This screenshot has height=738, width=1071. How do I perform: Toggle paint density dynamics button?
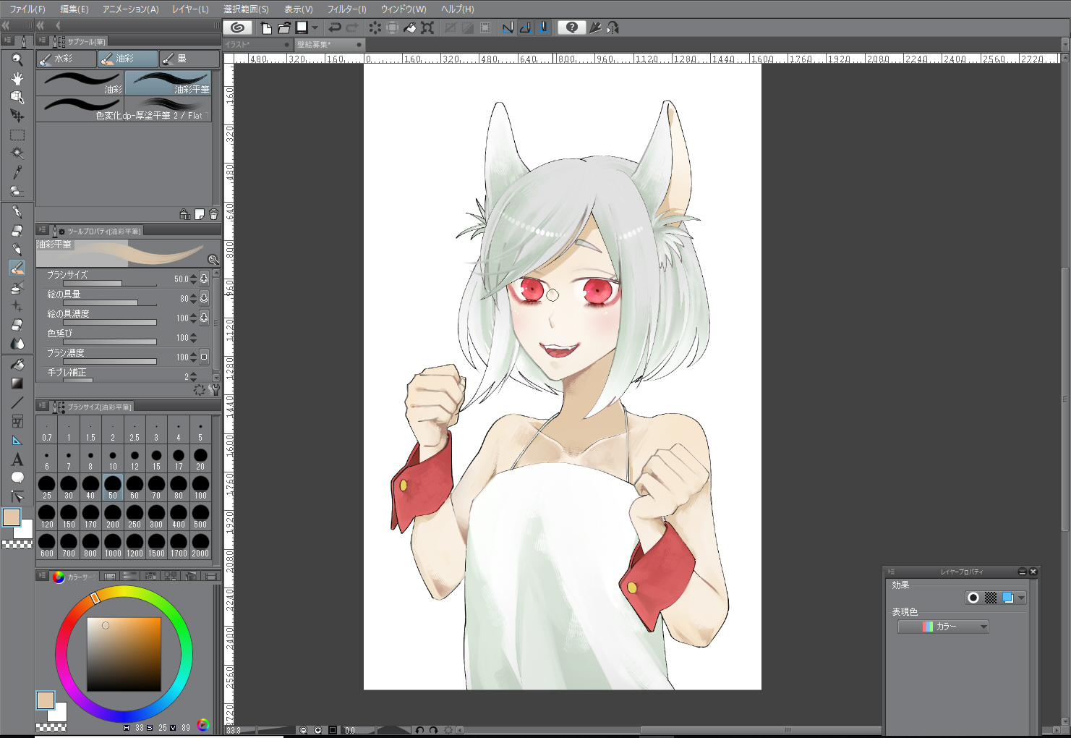pyautogui.click(x=204, y=318)
